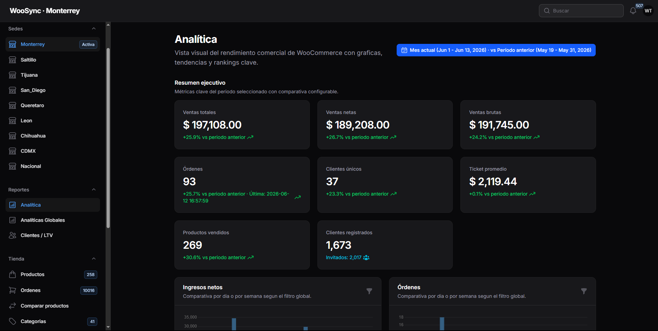This screenshot has width=658, height=331.
Task: Click the Ventas totales $ 197,108.00 value
Action: pyautogui.click(x=212, y=125)
